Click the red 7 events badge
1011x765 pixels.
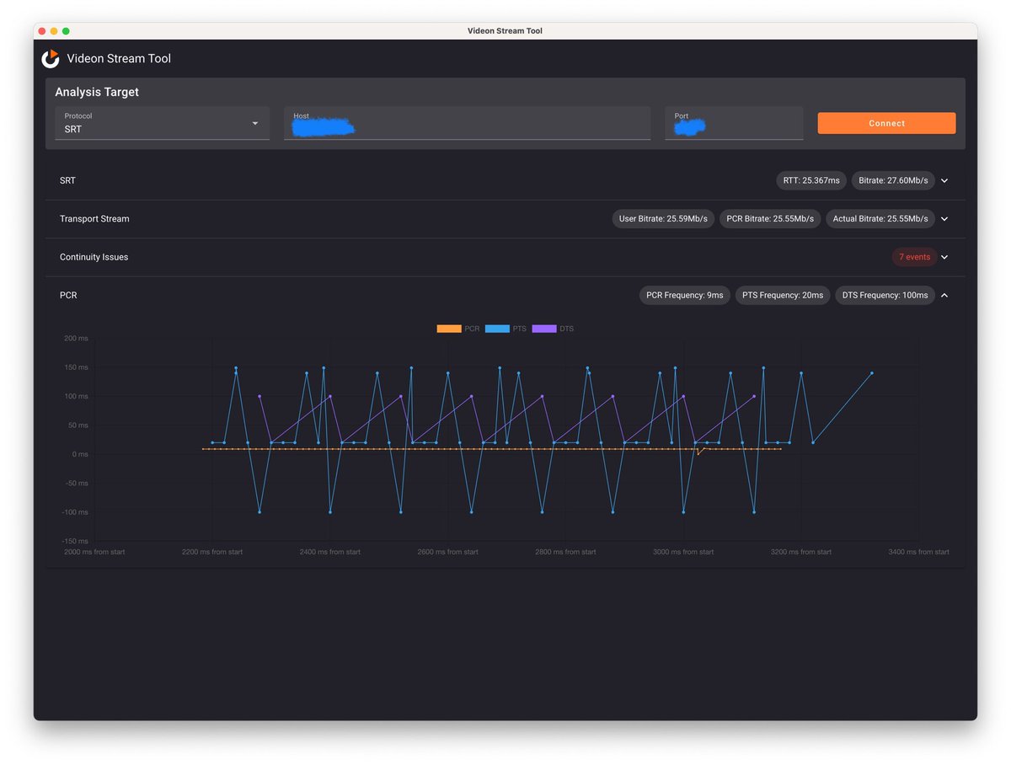click(914, 257)
